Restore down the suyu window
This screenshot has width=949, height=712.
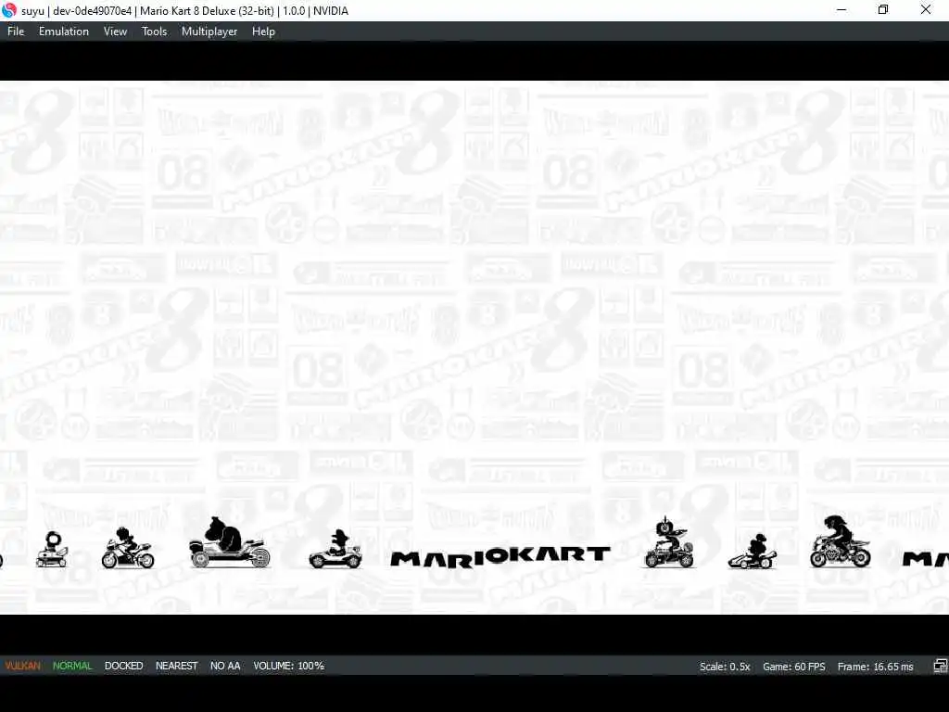click(883, 10)
